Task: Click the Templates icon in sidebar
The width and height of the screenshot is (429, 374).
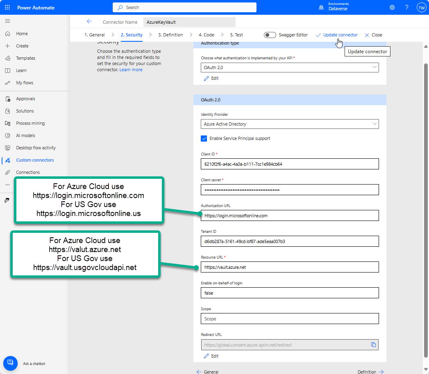Action: click(8, 58)
